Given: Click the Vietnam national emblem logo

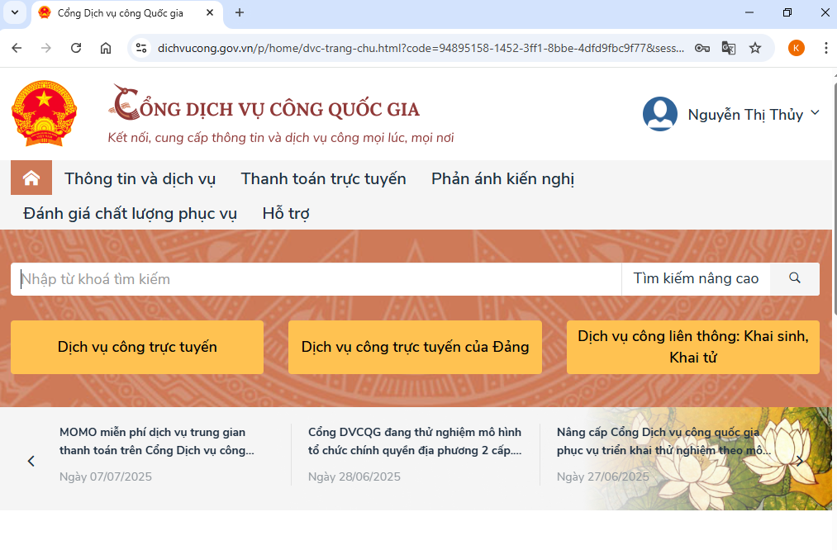Looking at the screenshot, I should [x=45, y=114].
